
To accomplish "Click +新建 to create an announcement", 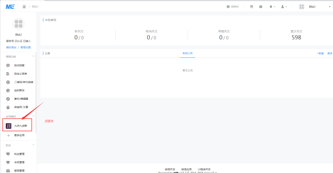I will (x=320, y=53).
